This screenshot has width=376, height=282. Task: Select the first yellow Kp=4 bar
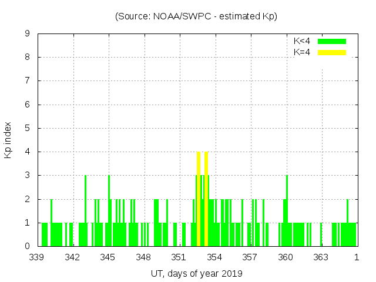point(199,199)
